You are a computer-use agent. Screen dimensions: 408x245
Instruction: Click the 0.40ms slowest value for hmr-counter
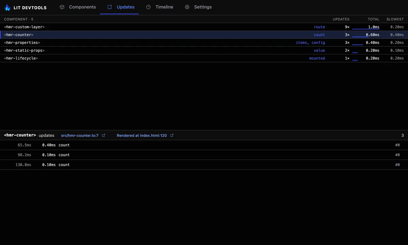(x=397, y=35)
